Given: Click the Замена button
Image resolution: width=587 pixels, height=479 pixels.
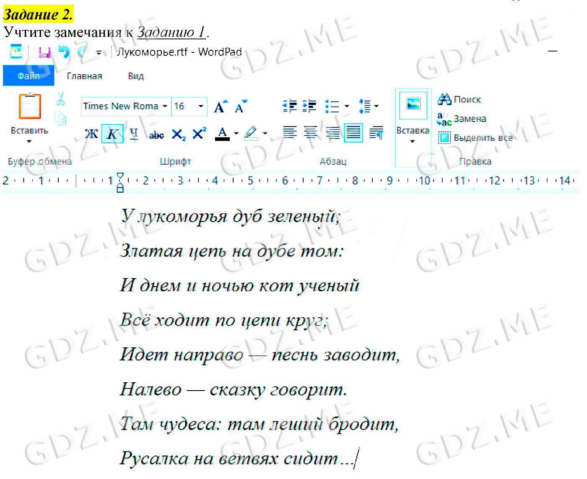Looking at the screenshot, I should [462, 119].
